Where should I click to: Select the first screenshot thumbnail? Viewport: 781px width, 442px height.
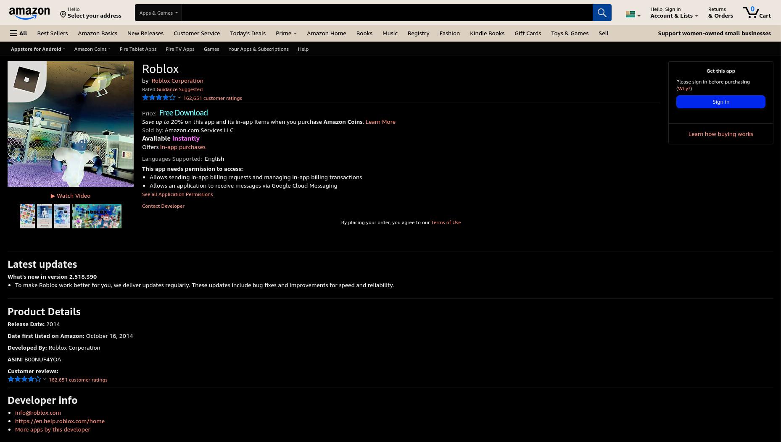pyautogui.click(x=27, y=216)
